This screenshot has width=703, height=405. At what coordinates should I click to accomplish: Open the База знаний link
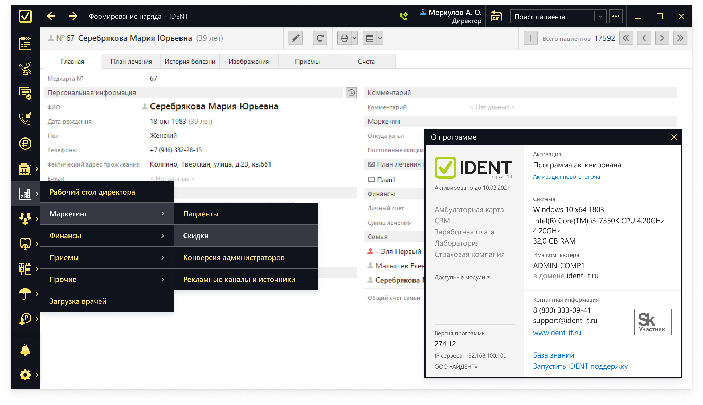(553, 355)
